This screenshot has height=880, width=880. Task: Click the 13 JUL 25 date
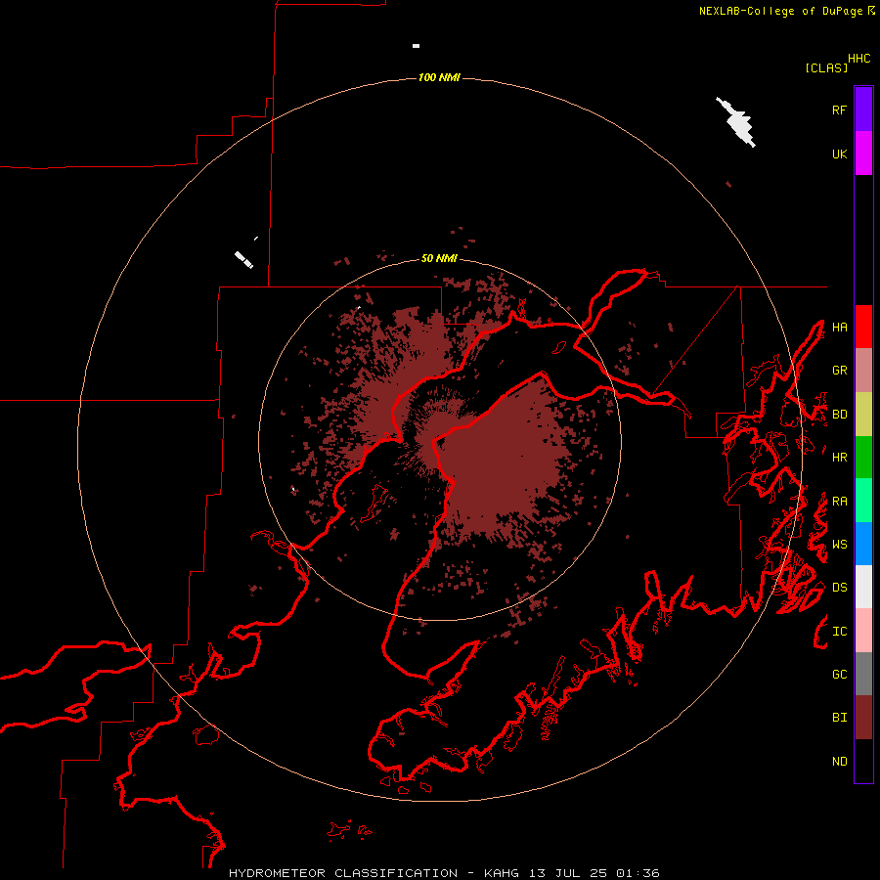point(568,873)
